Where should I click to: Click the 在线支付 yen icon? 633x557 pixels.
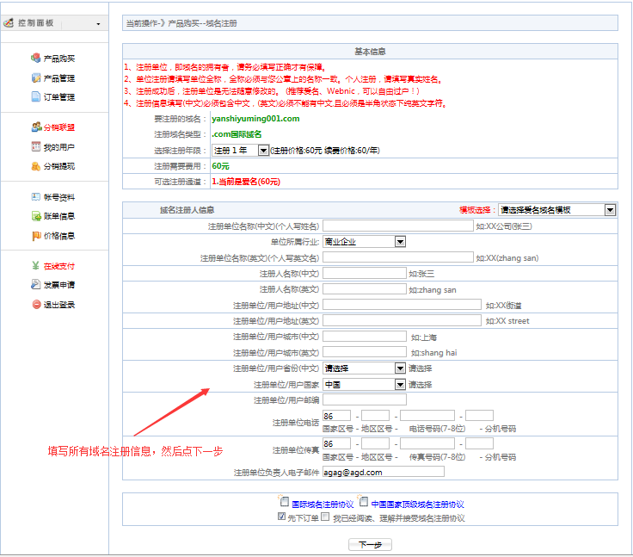[x=35, y=266]
